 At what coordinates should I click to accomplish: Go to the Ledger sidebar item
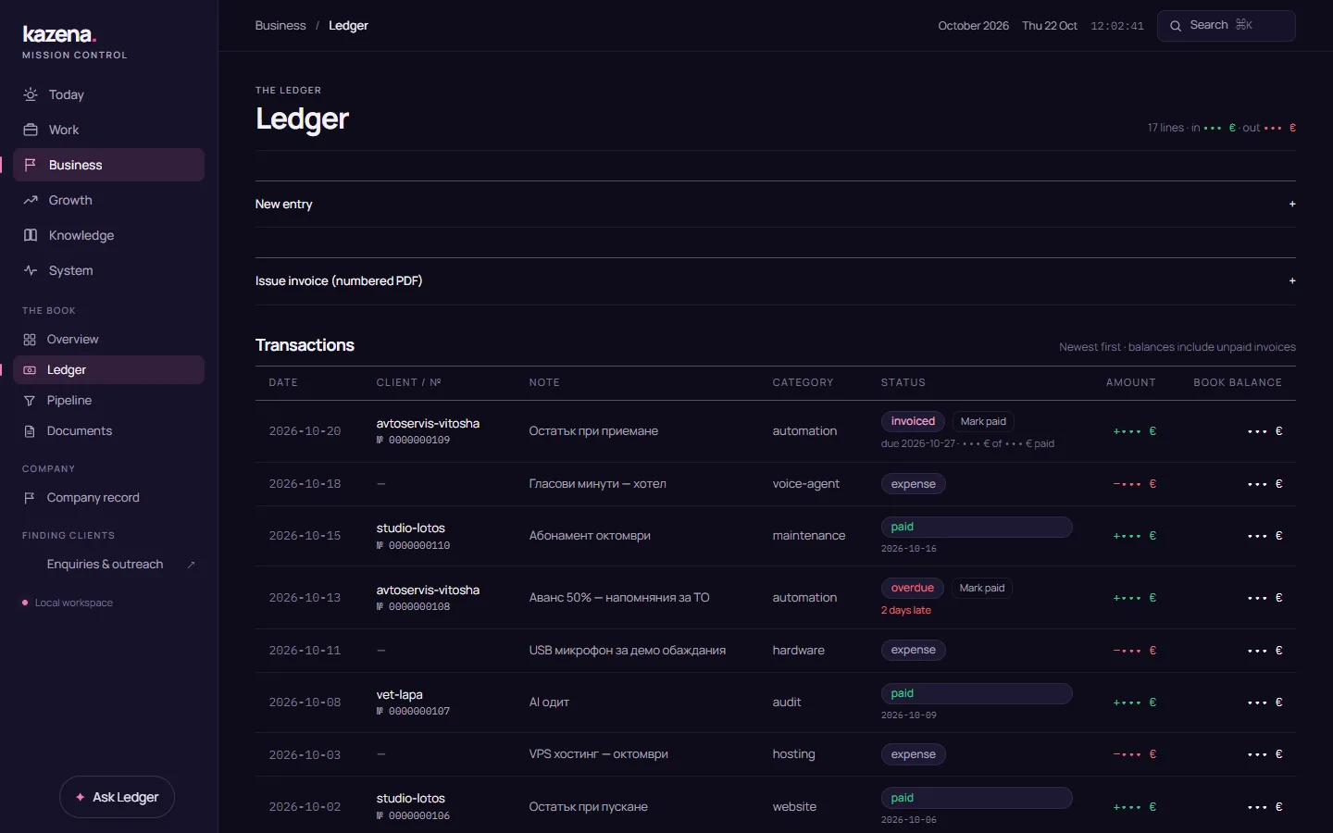pos(108,370)
